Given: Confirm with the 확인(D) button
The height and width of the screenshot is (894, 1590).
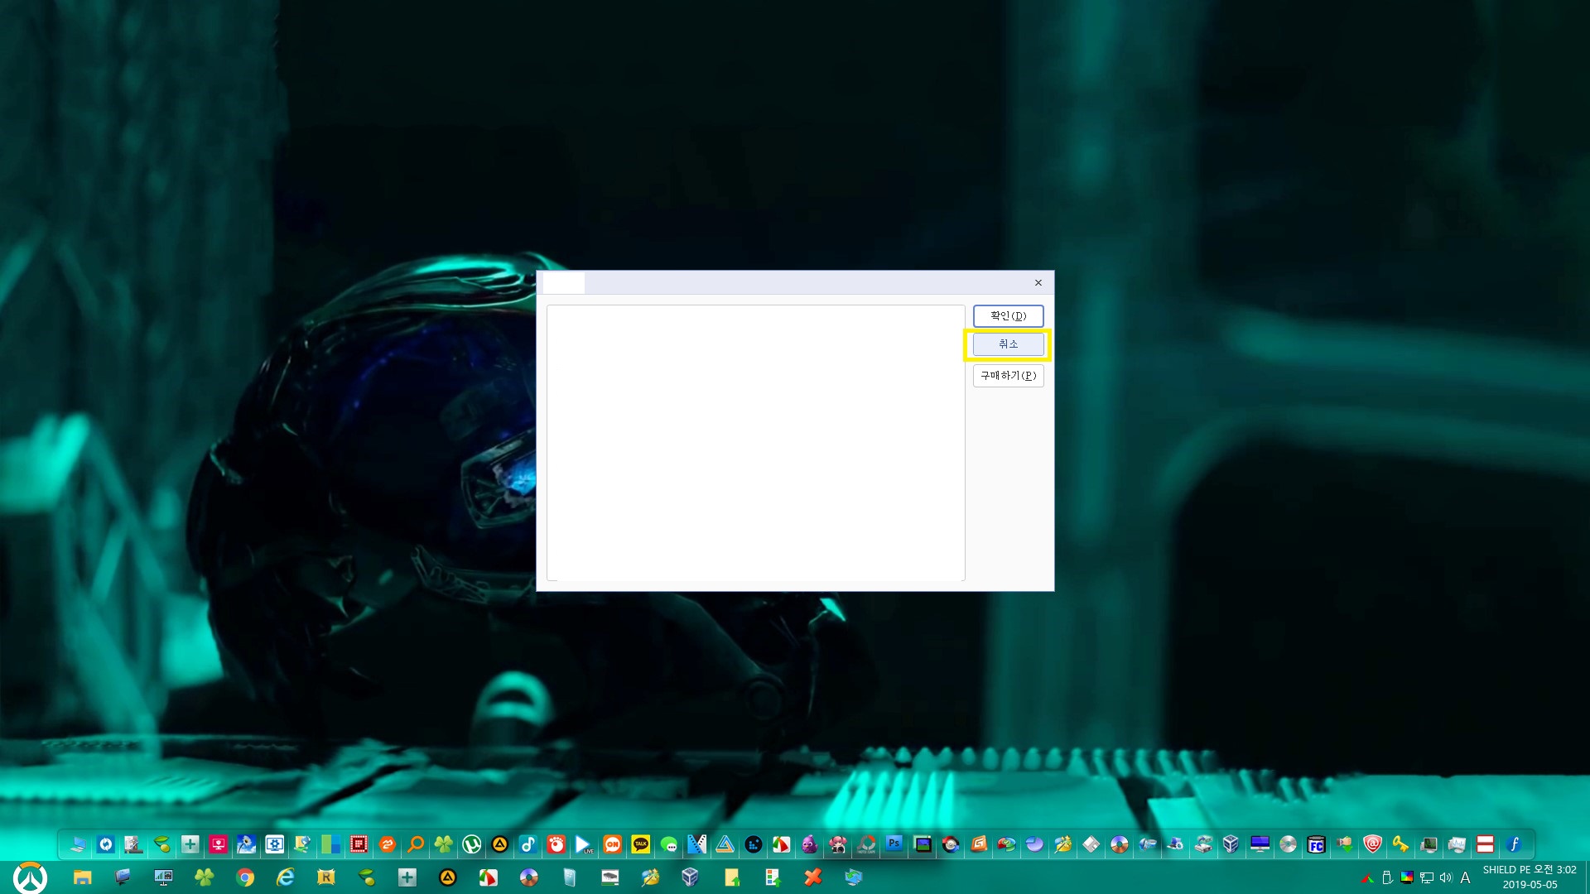Looking at the screenshot, I should coord(1008,315).
